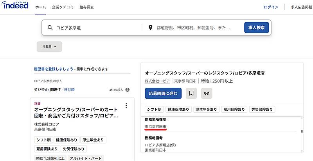Open 求人広告掲載 link
Viewport: 313px width, 161px height.
301,7
